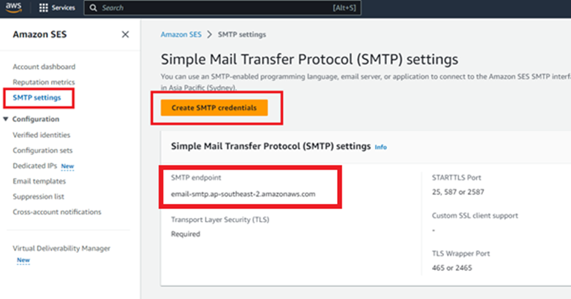
Task: Open Account dashboard page
Action: pos(44,67)
